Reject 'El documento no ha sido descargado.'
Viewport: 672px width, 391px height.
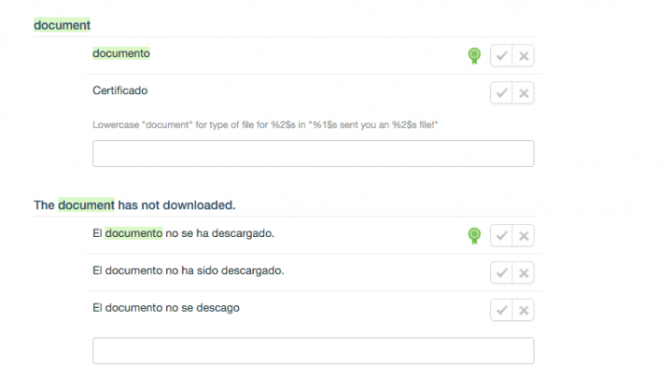point(524,272)
